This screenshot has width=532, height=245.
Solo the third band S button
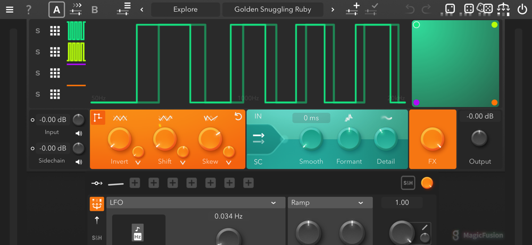pyautogui.click(x=38, y=73)
